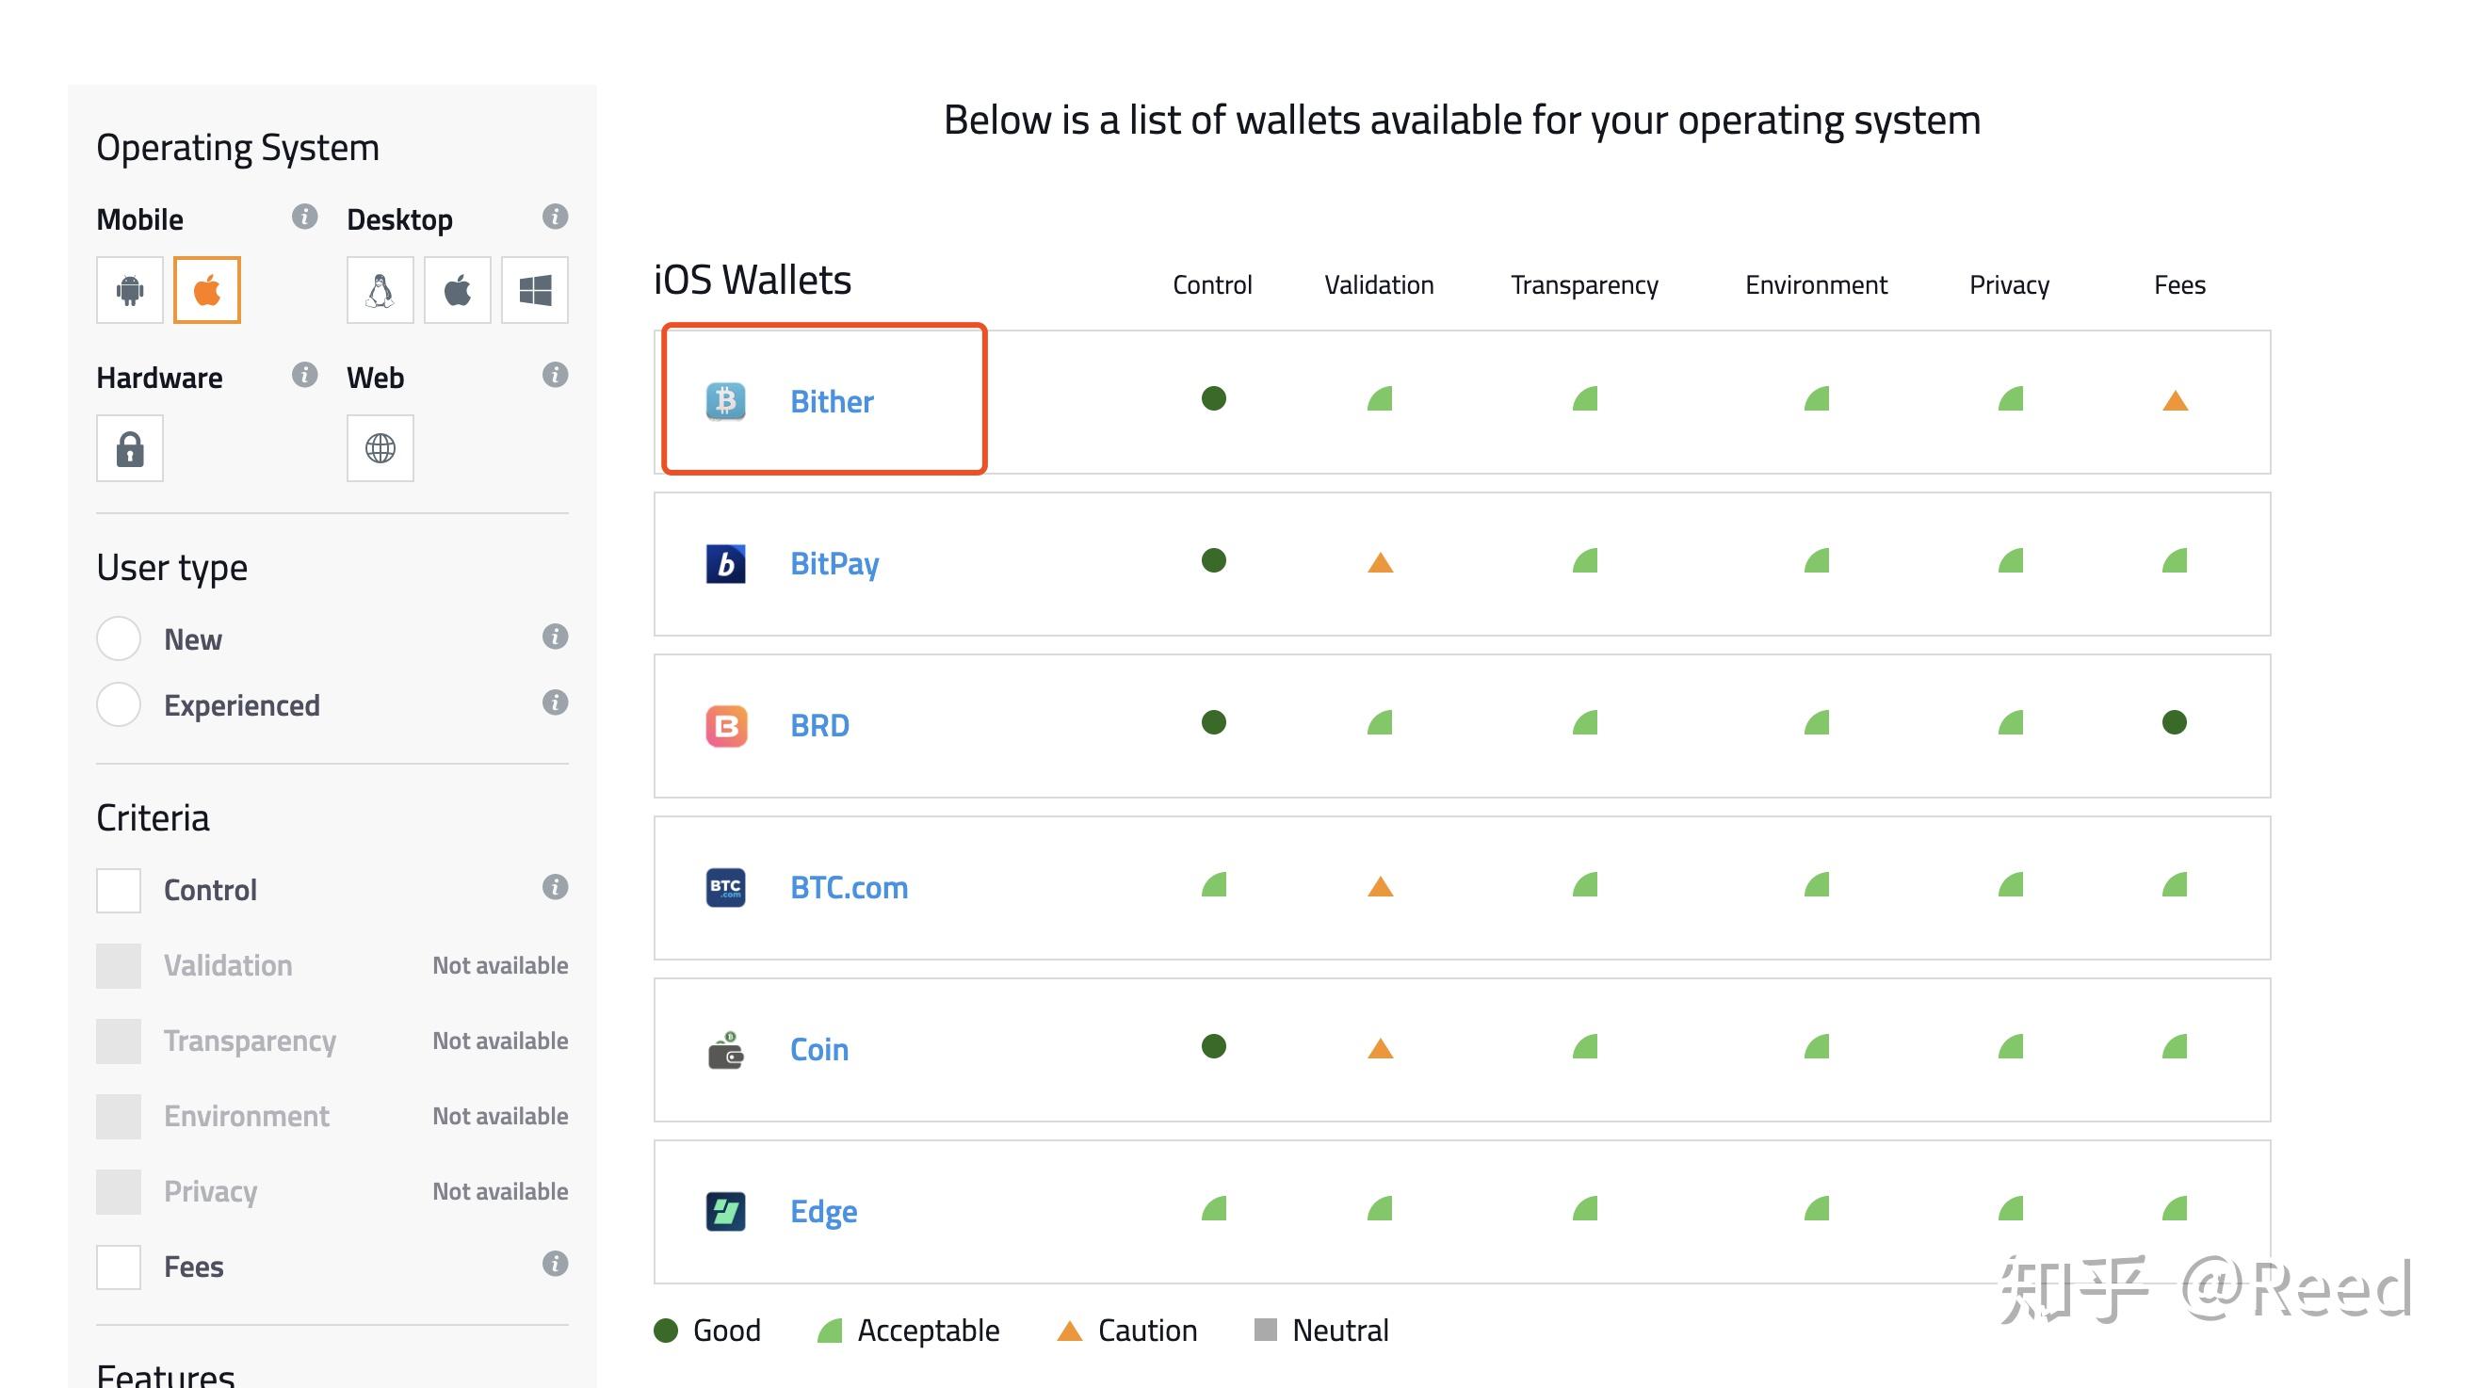This screenshot has width=2477, height=1388.
Task: Select the Experienced user type radio
Action: 119,704
